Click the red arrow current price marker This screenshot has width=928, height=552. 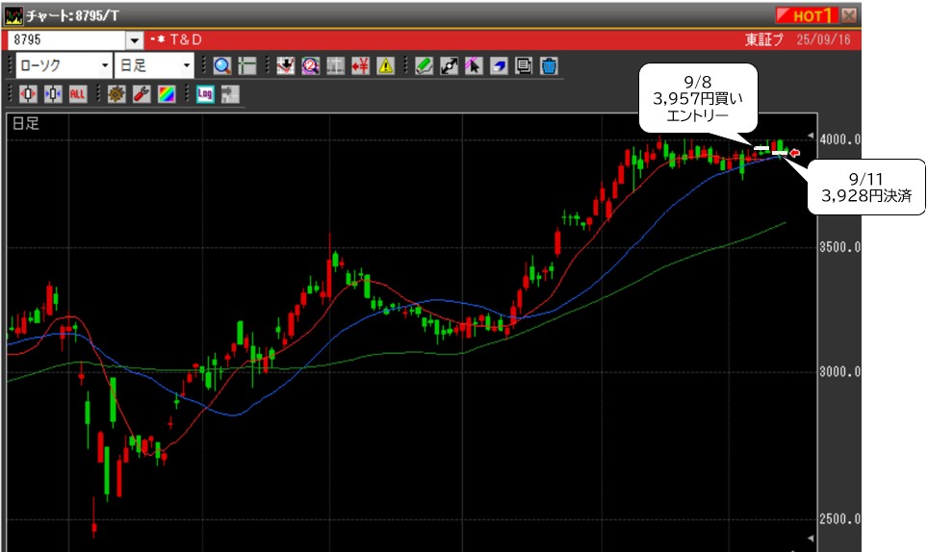[x=795, y=153]
